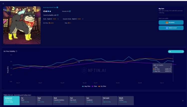The image size is (187, 107).
Task: Select the Background Club exterior trait
Action: (x=11, y=101)
